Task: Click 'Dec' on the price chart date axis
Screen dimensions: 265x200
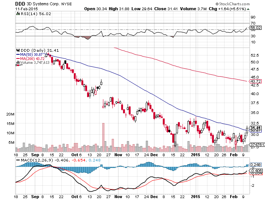Action: click(x=154, y=155)
